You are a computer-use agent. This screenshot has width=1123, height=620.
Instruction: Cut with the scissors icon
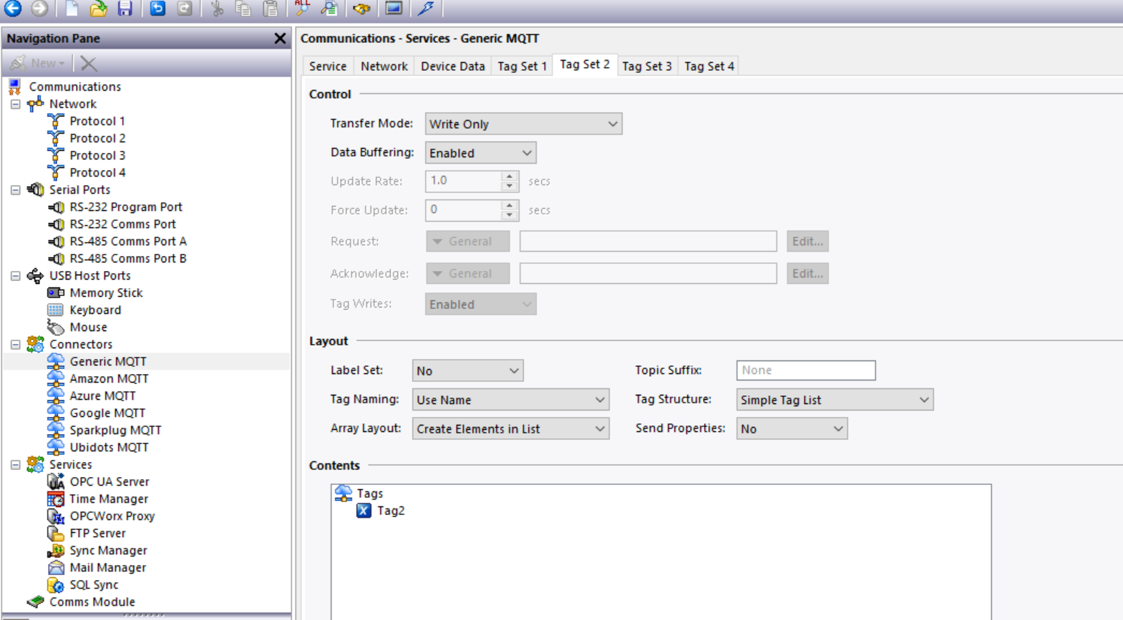(217, 8)
